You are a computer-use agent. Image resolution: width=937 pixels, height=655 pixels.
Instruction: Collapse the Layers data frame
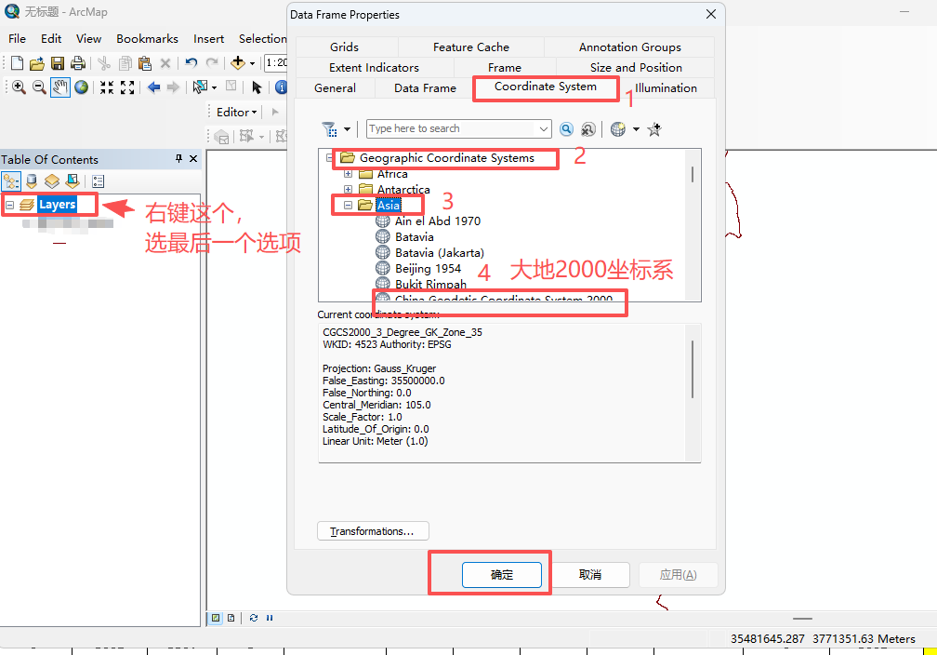point(9,205)
